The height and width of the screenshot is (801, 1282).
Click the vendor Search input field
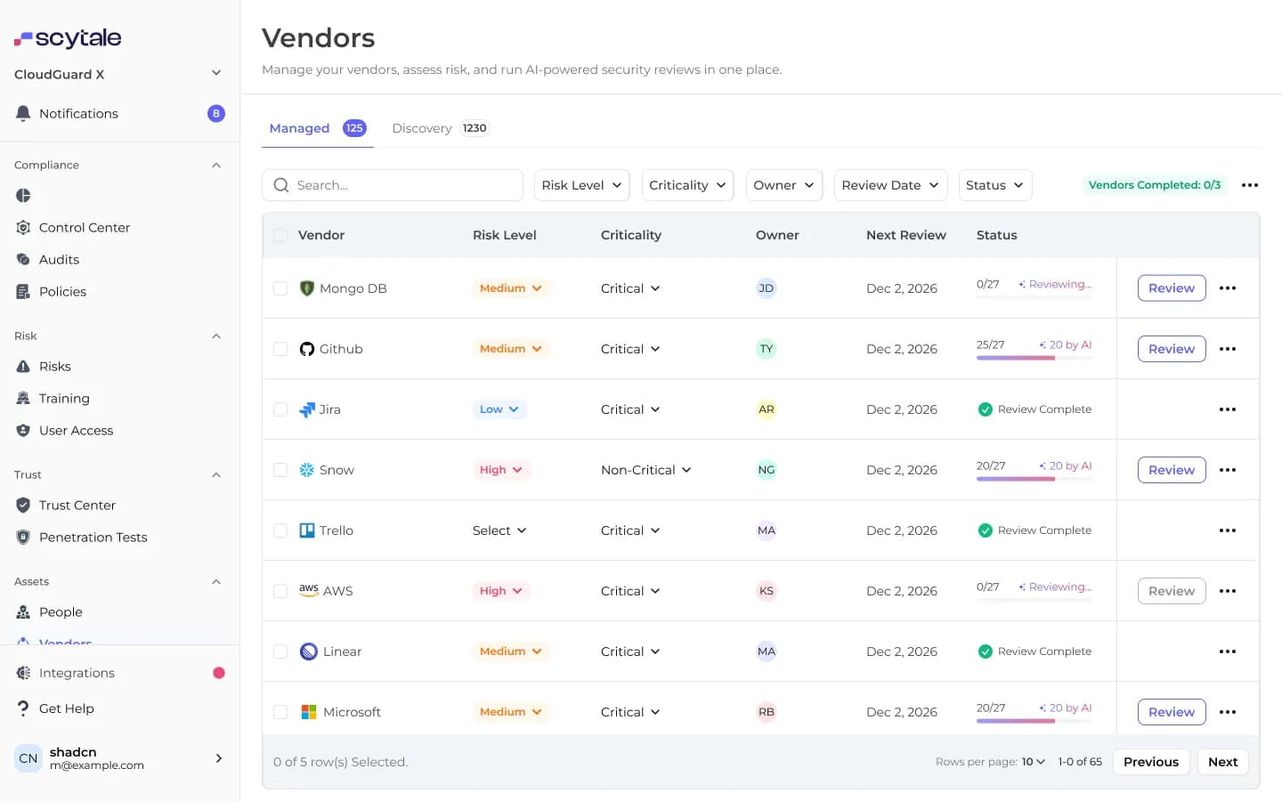point(393,185)
